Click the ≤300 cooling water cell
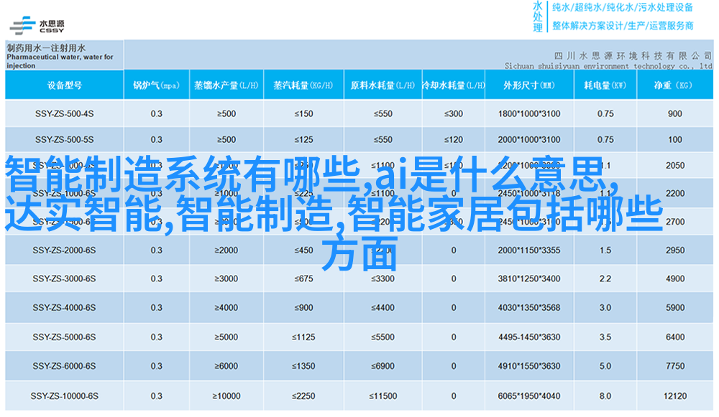This screenshot has width=719, height=417. (x=453, y=113)
